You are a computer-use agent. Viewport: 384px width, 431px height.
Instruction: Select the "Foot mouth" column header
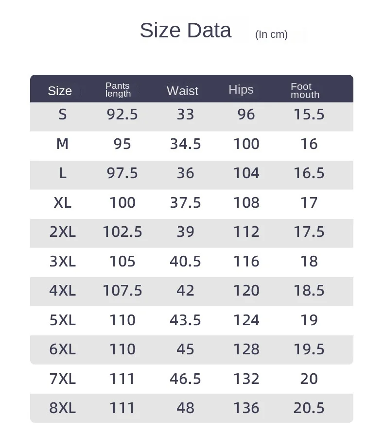pyautogui.click(x=305, y=91)
